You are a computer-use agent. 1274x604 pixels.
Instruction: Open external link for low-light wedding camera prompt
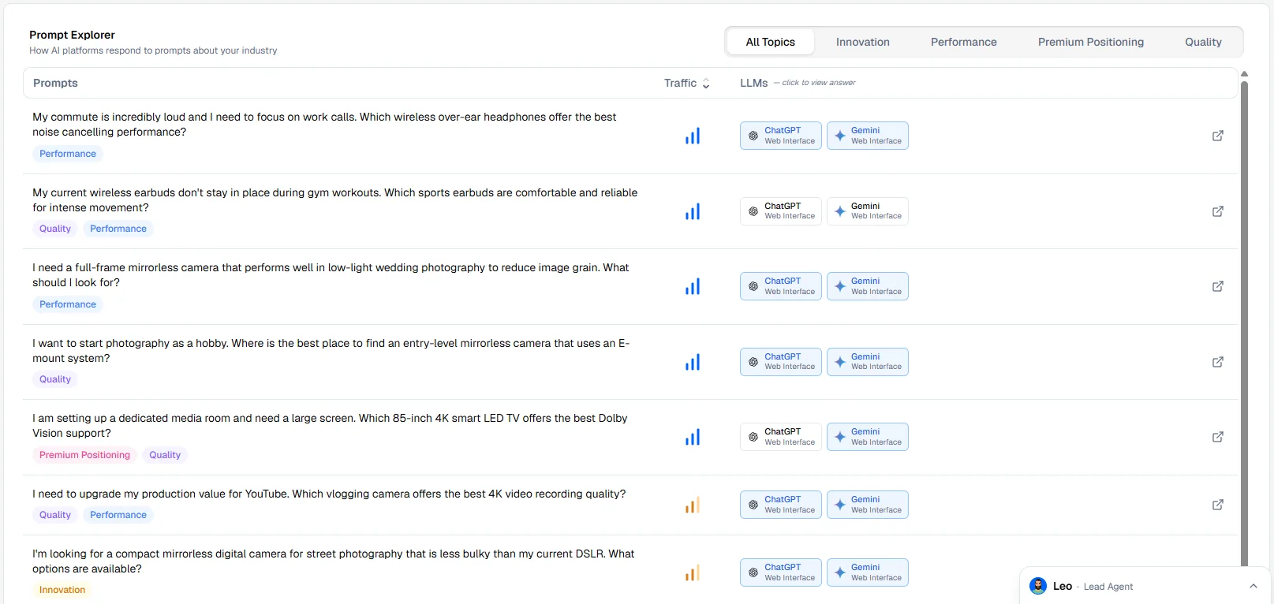tap(1218, 286)
